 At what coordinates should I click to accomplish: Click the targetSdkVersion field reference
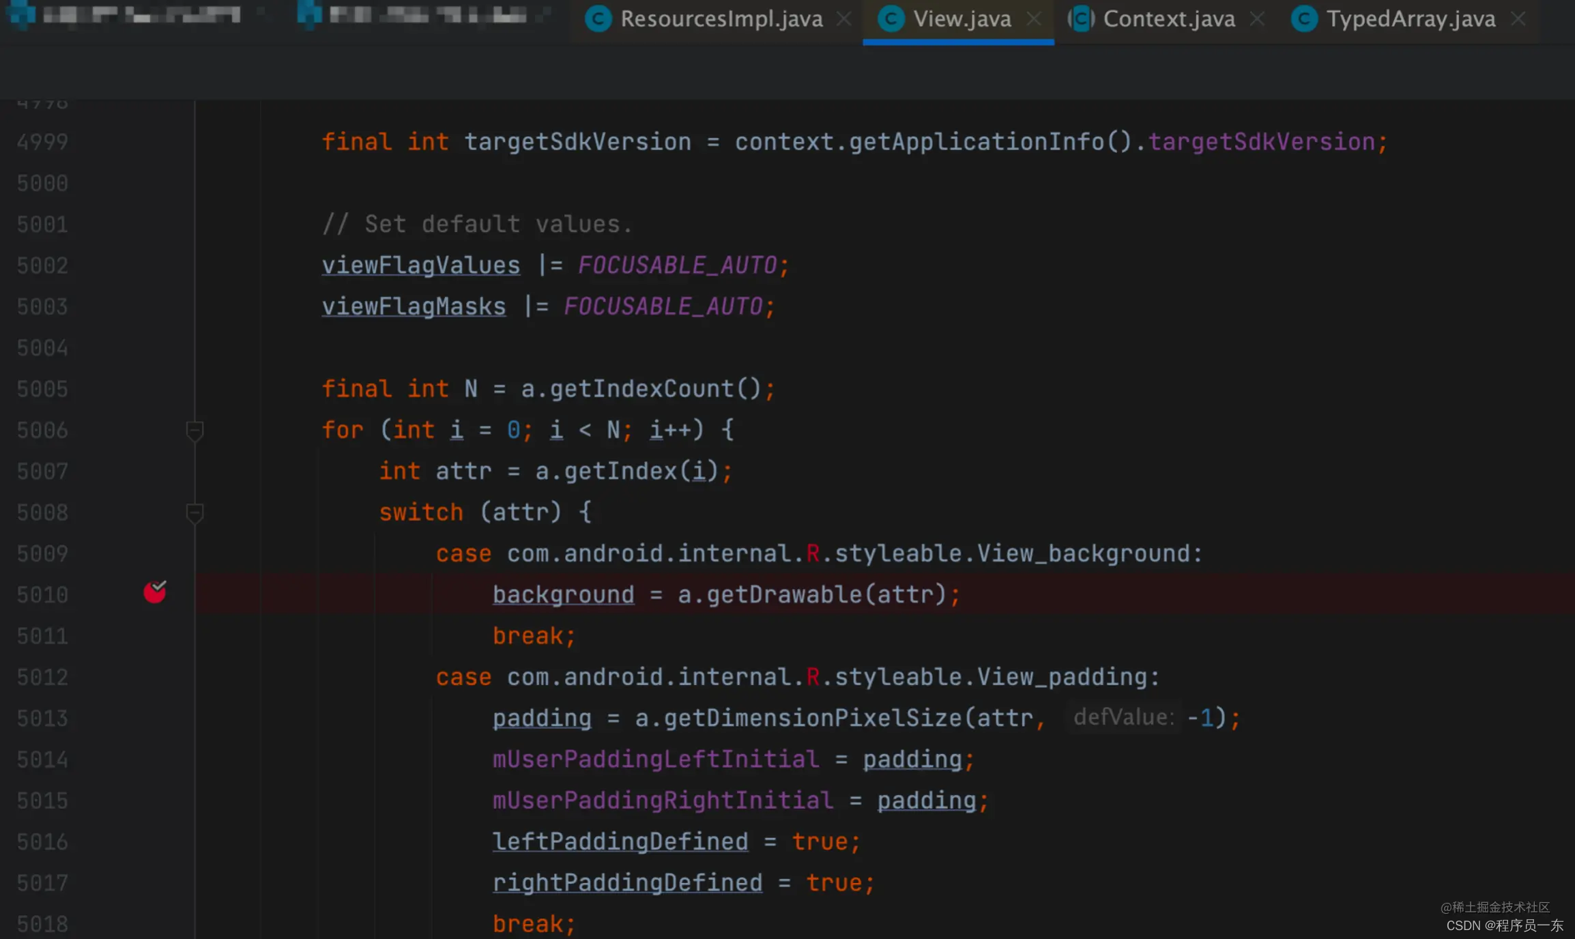1261,142
